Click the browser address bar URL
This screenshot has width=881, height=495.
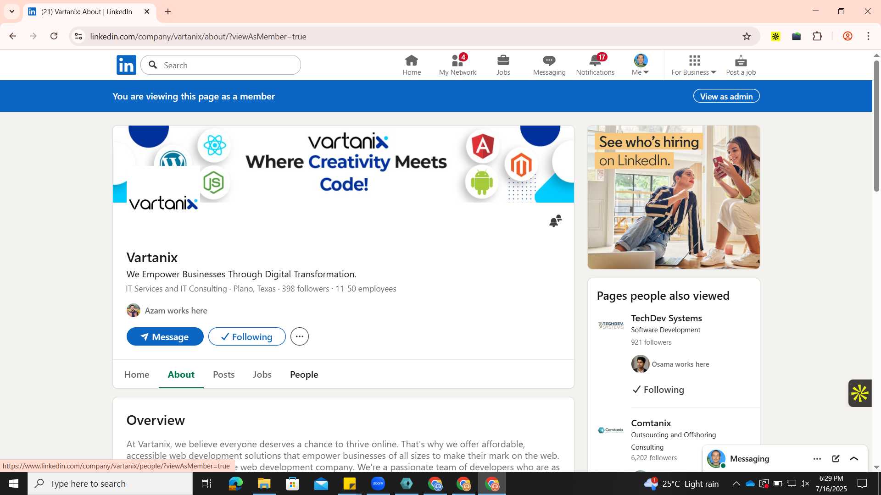(198, 36)
